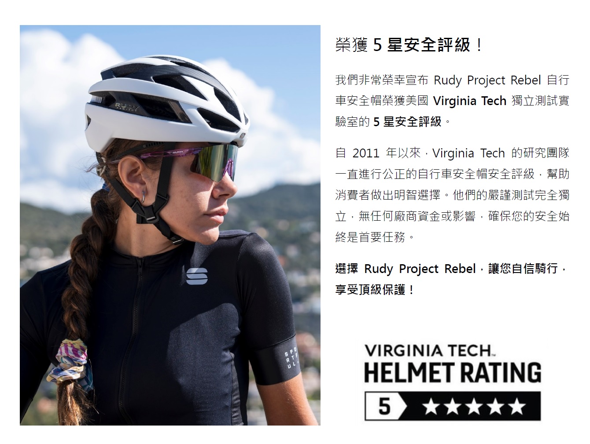The image size is (590, 444).
Task: Click the Sportful logo on the jersey
Action: 197,276
